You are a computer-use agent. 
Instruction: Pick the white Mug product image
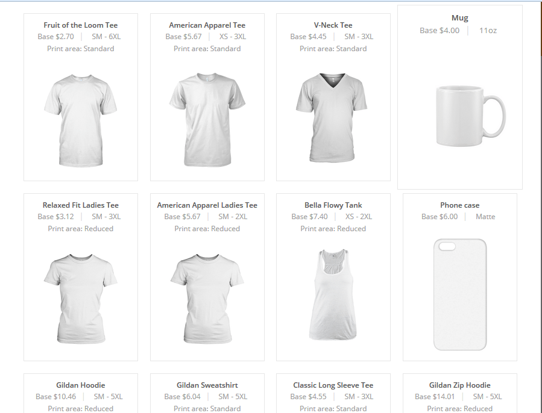471,116
